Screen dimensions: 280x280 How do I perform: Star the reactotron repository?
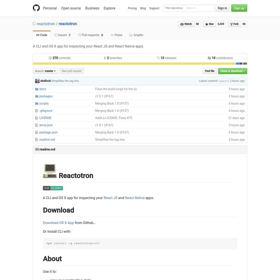(x=209, y=24)
